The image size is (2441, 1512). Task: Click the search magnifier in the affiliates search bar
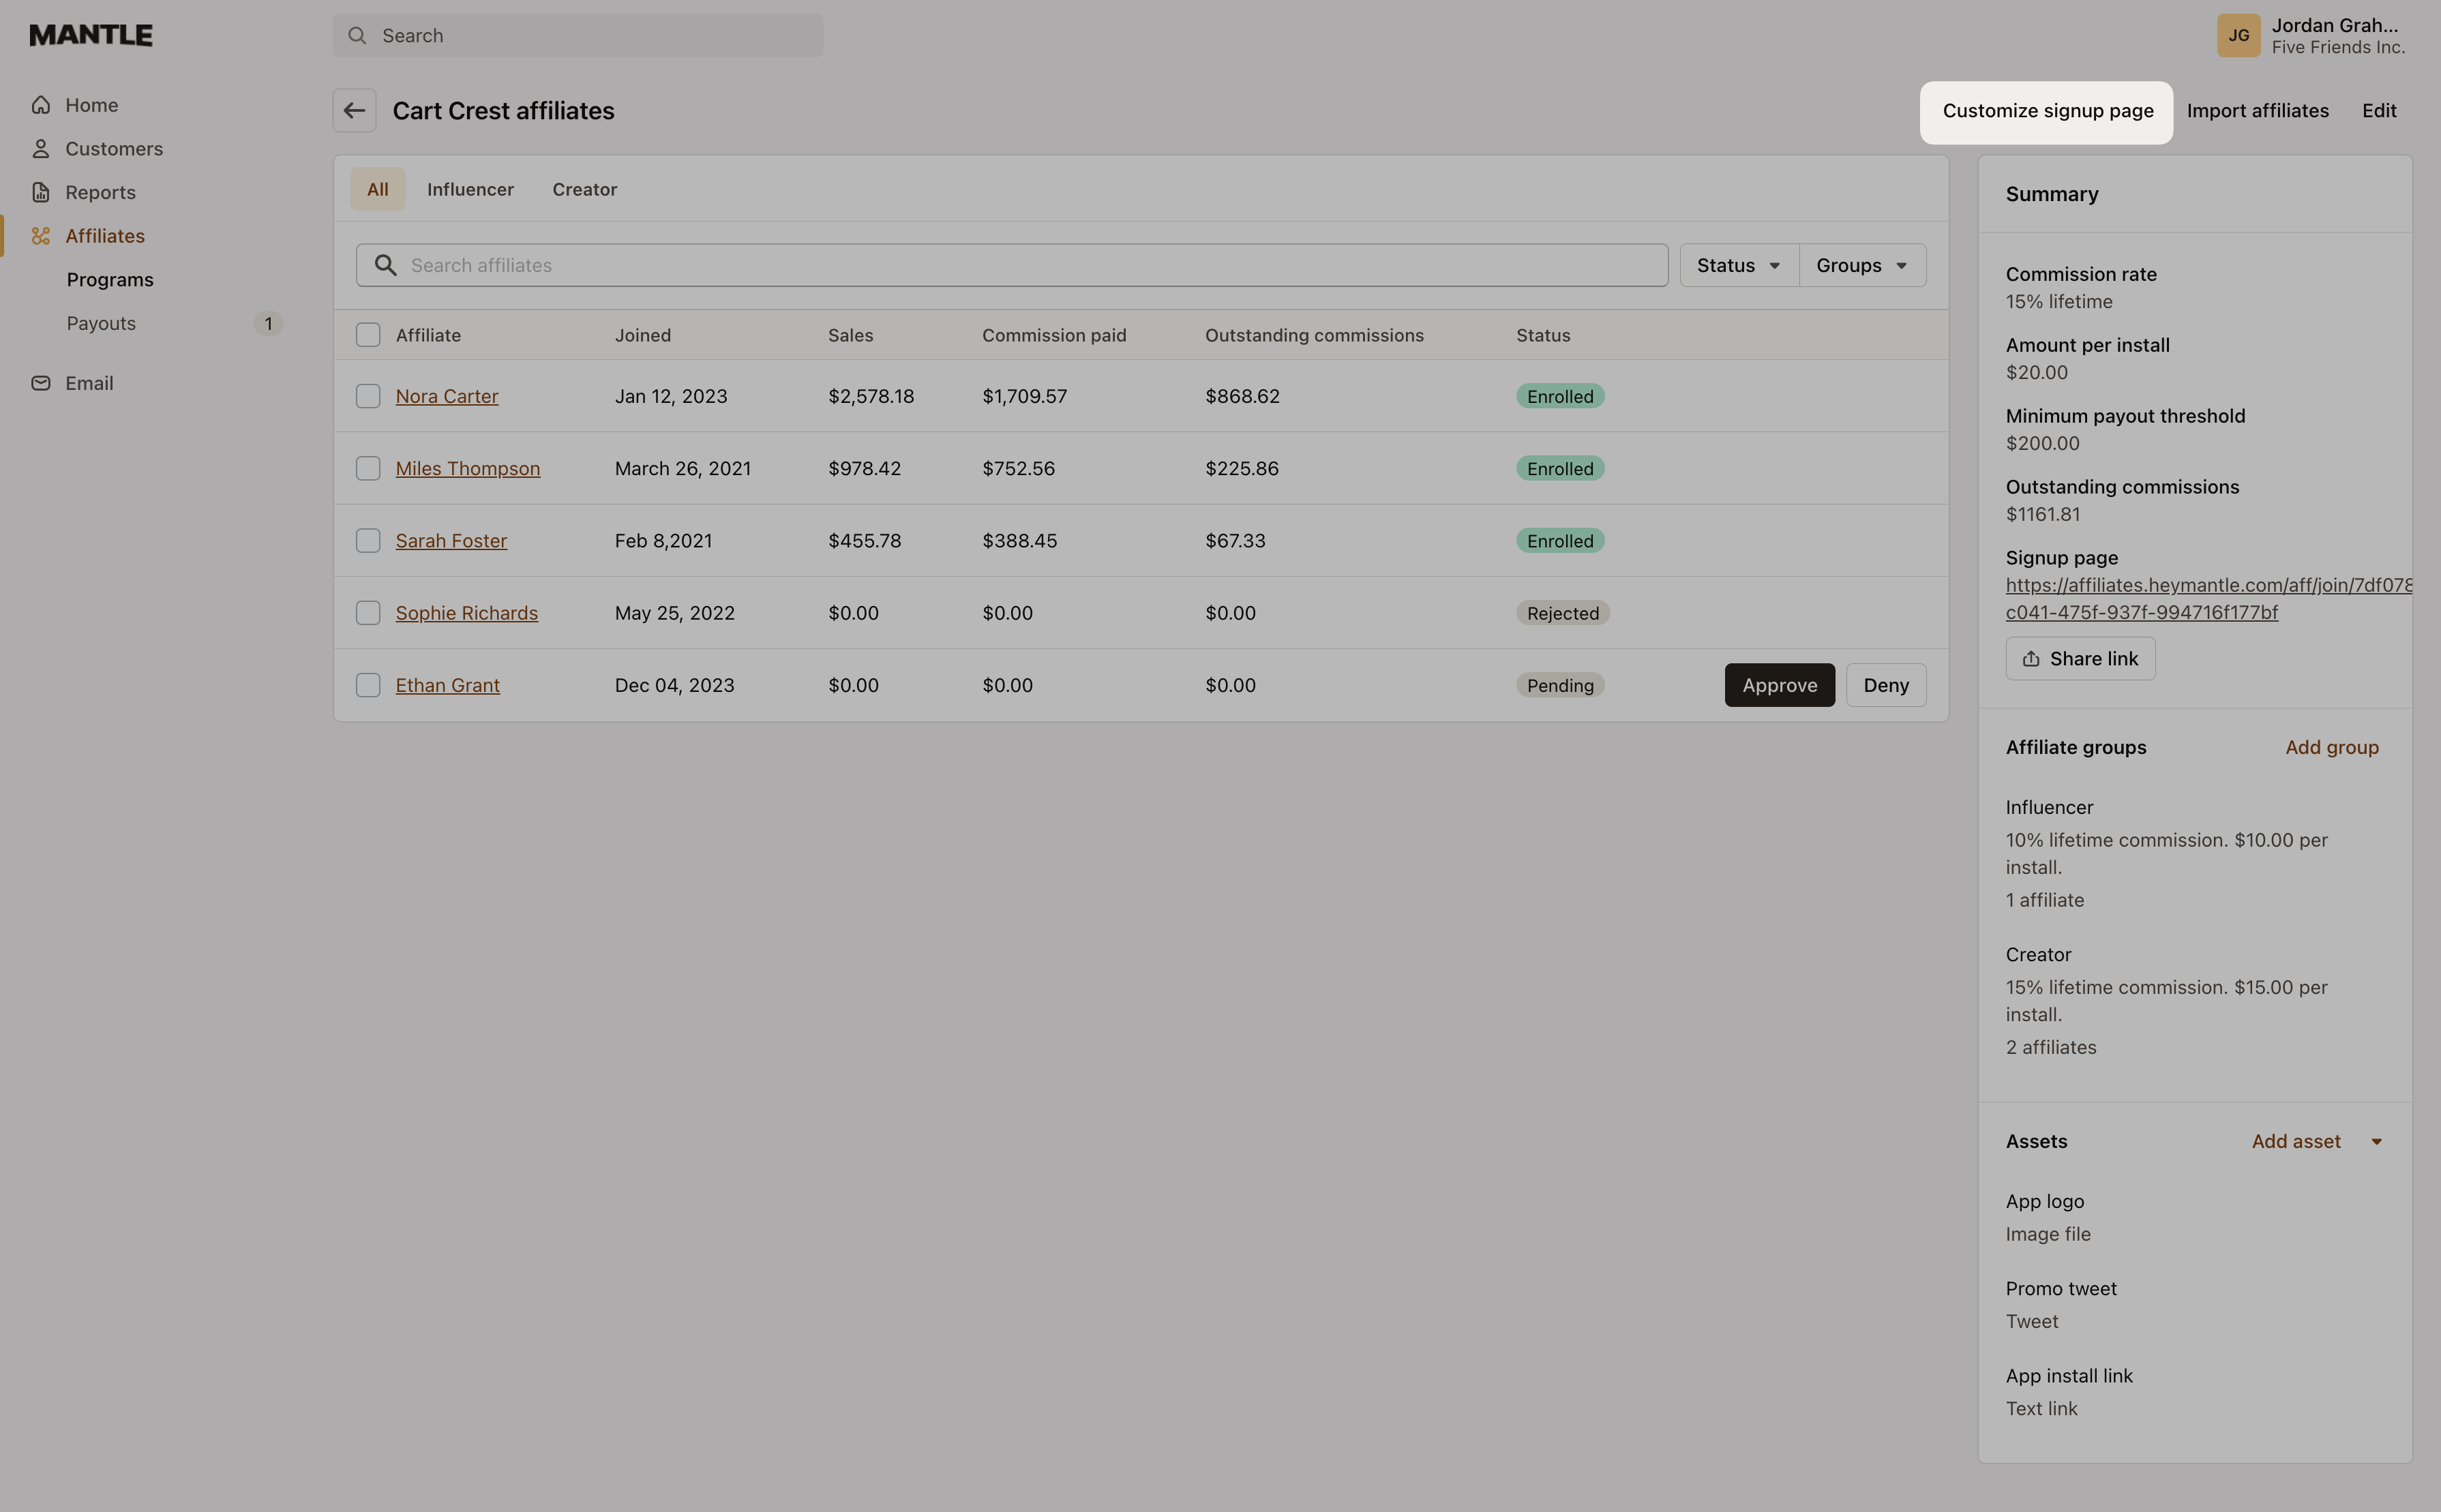point(386,264)
